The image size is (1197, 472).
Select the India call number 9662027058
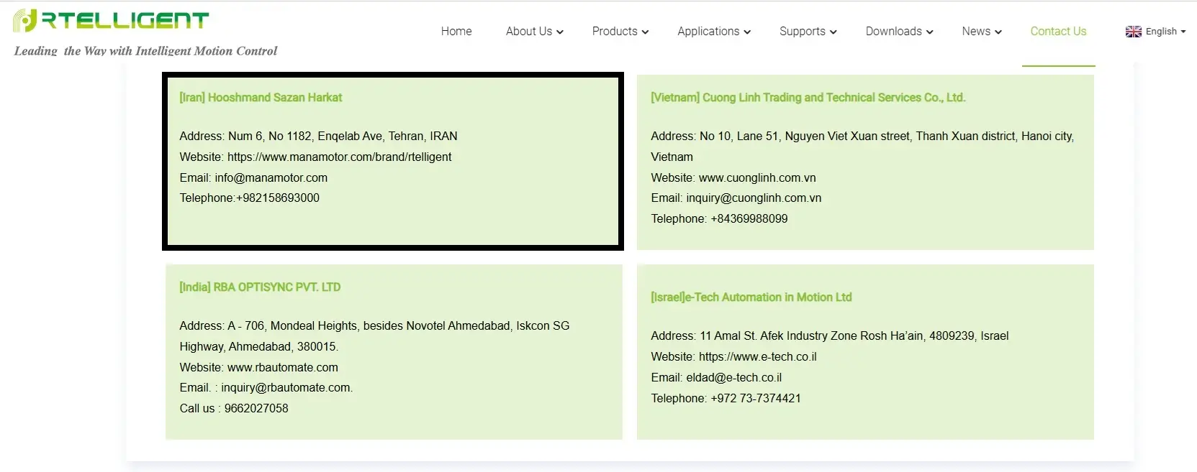pos(256,409)
